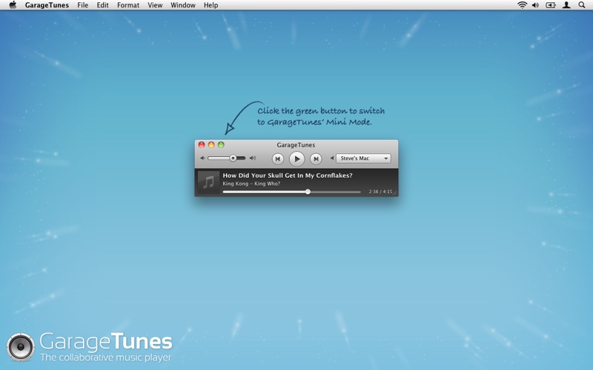Viewport: 593px width, 370px height.
Task: Open the Edit menu
Action: pyautogui.click(x=102, y=5)
